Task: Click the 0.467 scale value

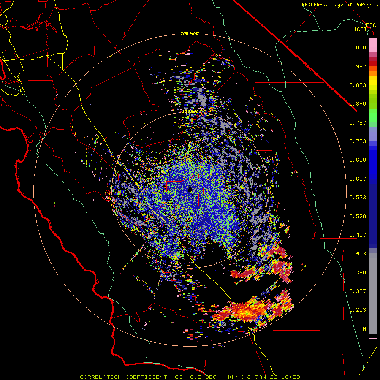Action: pos(358,235)
